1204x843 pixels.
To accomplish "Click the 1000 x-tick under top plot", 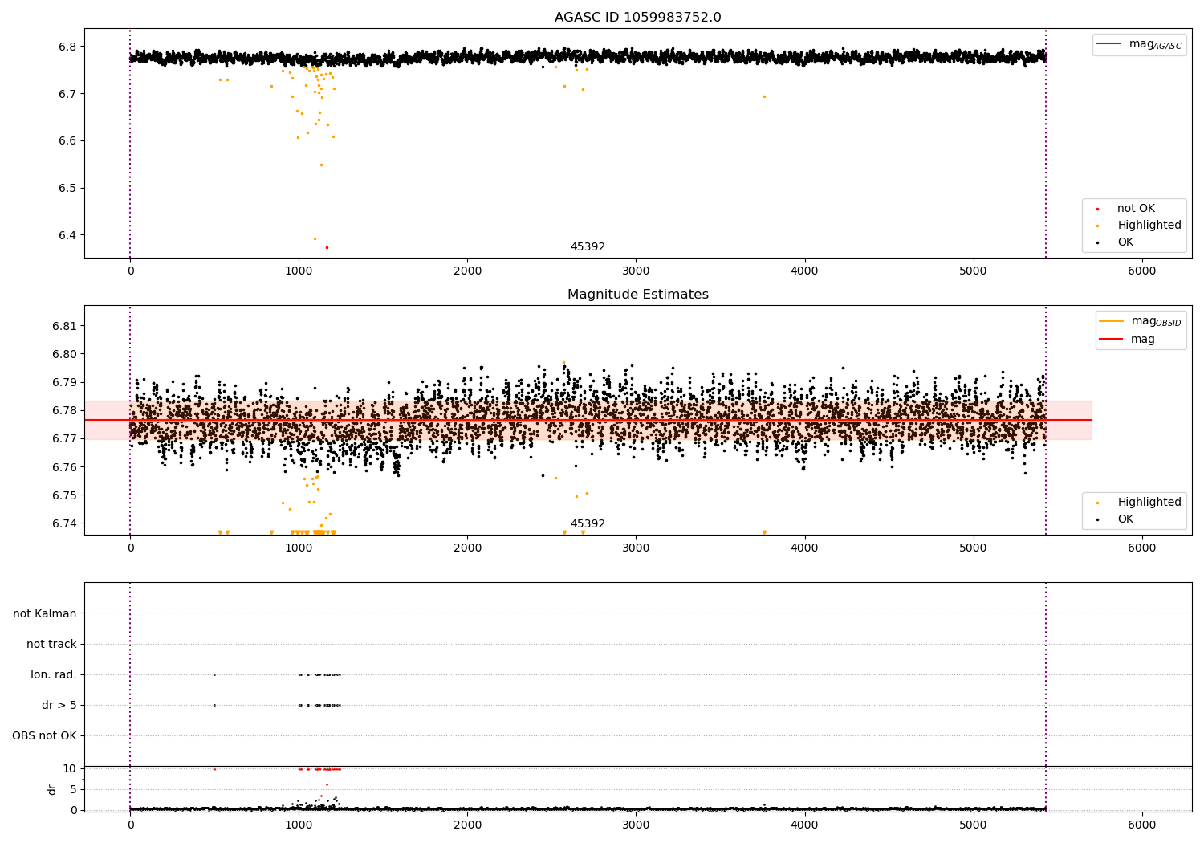I will point(299,271).
